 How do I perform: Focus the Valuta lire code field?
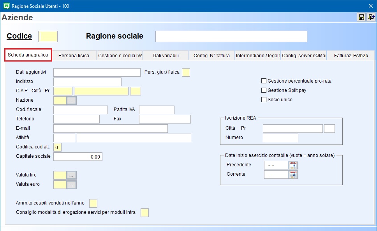[60, 175]
